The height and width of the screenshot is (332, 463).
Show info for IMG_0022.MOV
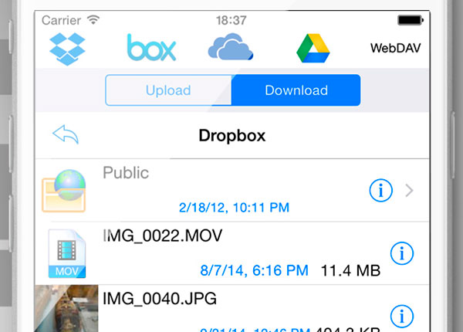[402, 252]
